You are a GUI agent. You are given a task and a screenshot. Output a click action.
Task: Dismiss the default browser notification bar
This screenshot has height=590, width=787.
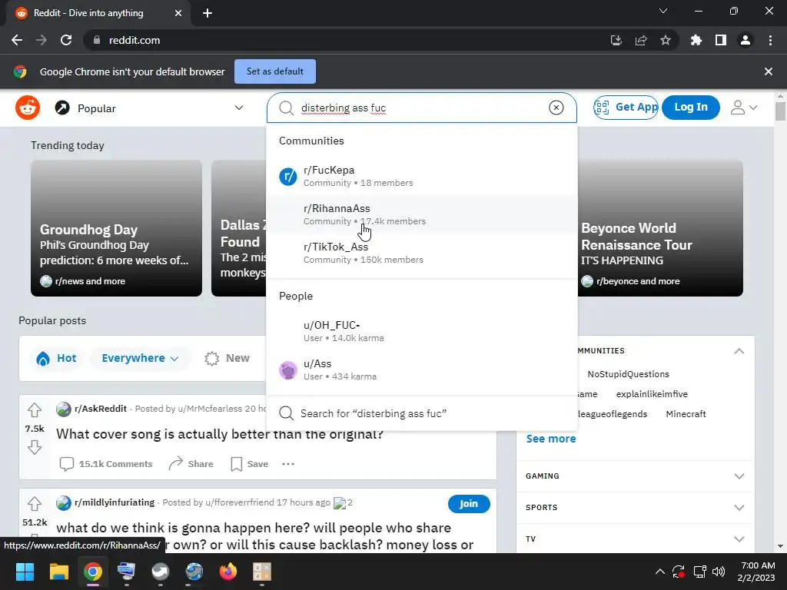click(769, 71)
